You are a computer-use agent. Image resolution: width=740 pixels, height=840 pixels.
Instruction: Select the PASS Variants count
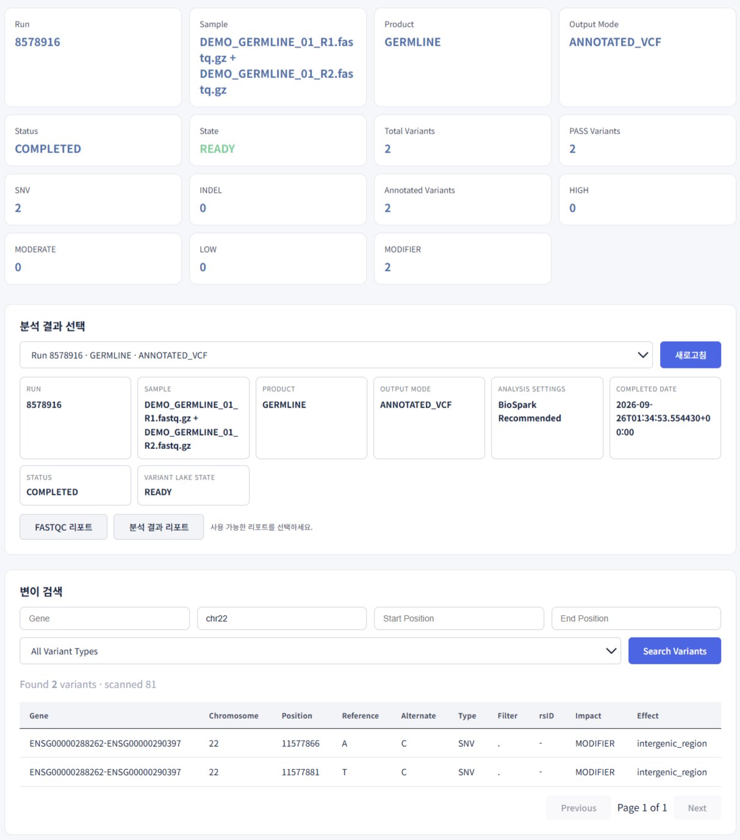pos(572,149)
